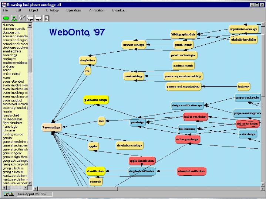
Task: Select the yellow parametric-design node
Action: click(x=96, y=100)
